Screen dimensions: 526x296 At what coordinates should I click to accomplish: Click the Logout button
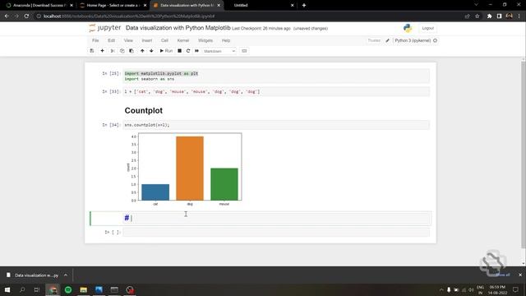(427, 28)
